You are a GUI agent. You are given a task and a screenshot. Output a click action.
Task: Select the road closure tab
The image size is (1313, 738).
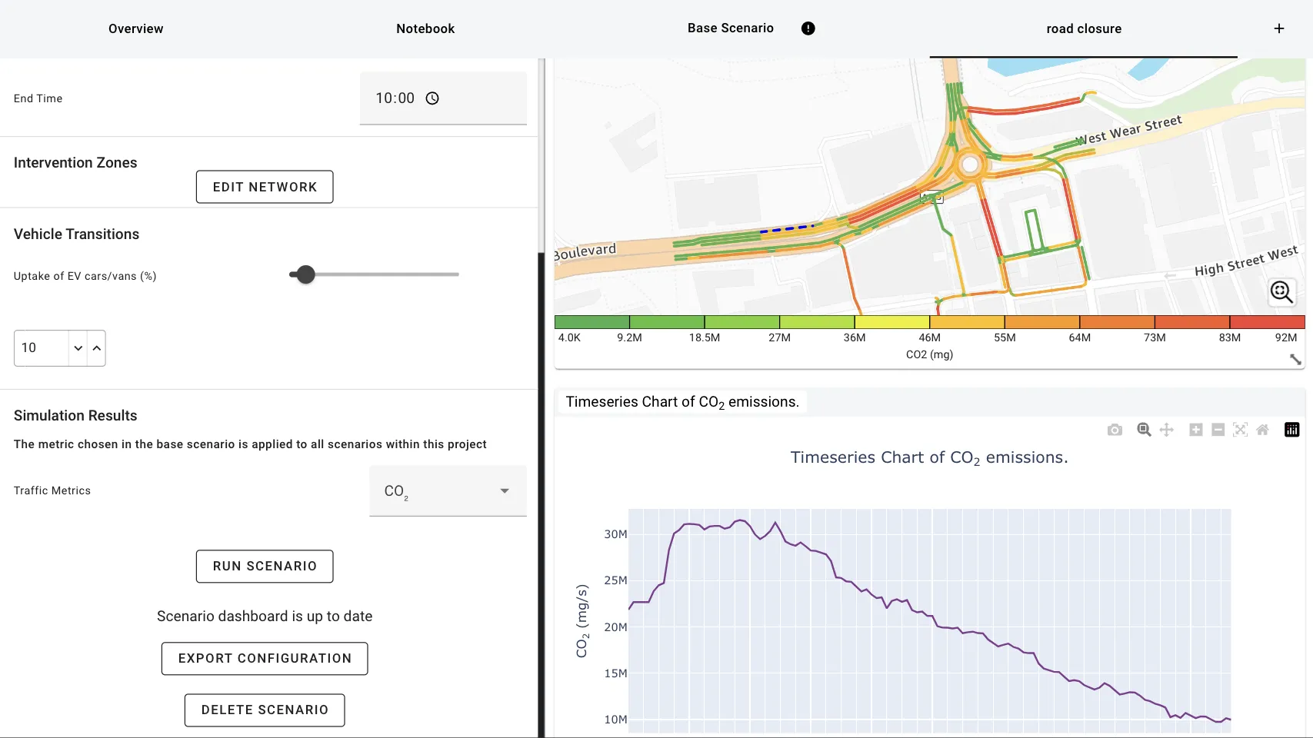1084,28
